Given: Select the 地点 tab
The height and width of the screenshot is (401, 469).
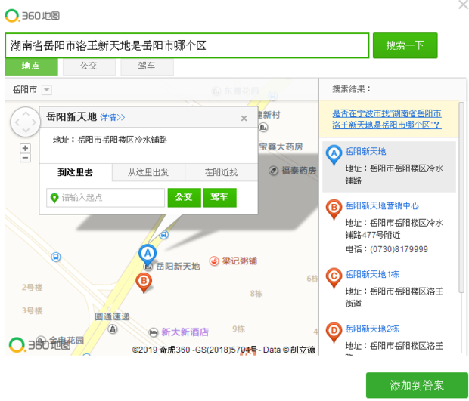Looking at the screenshot, I should pos(31,66).
